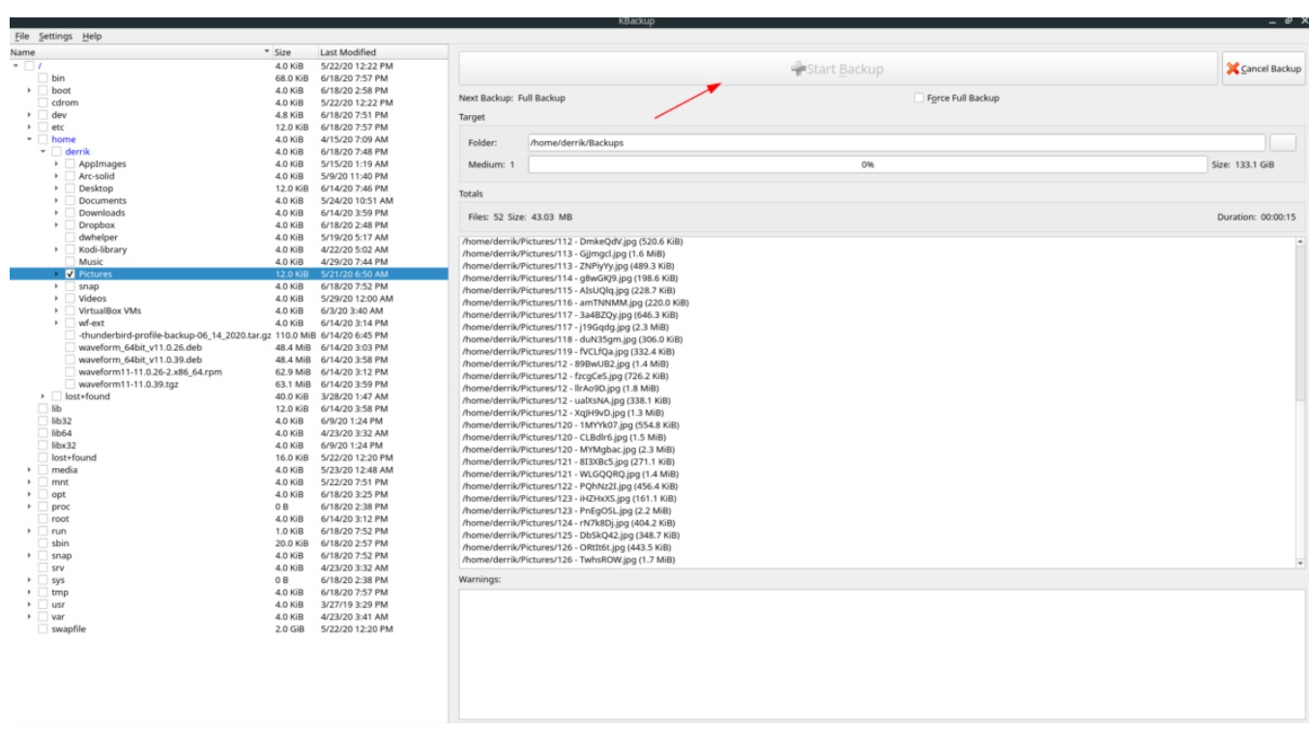This screenshot has width=1309, height=729.
Task: Collapse the home directory tree node
Action: (30, 139)
